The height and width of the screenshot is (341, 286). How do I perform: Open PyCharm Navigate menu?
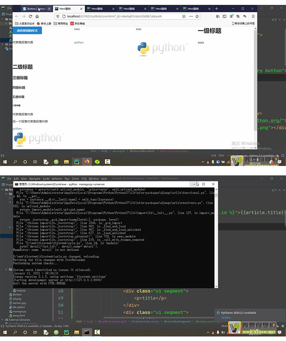[x=35, y=179]
